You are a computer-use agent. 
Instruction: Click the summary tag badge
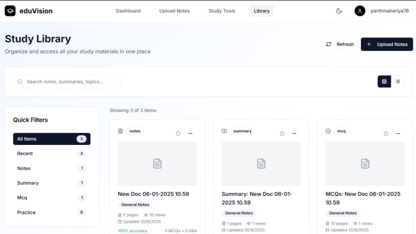242,131
